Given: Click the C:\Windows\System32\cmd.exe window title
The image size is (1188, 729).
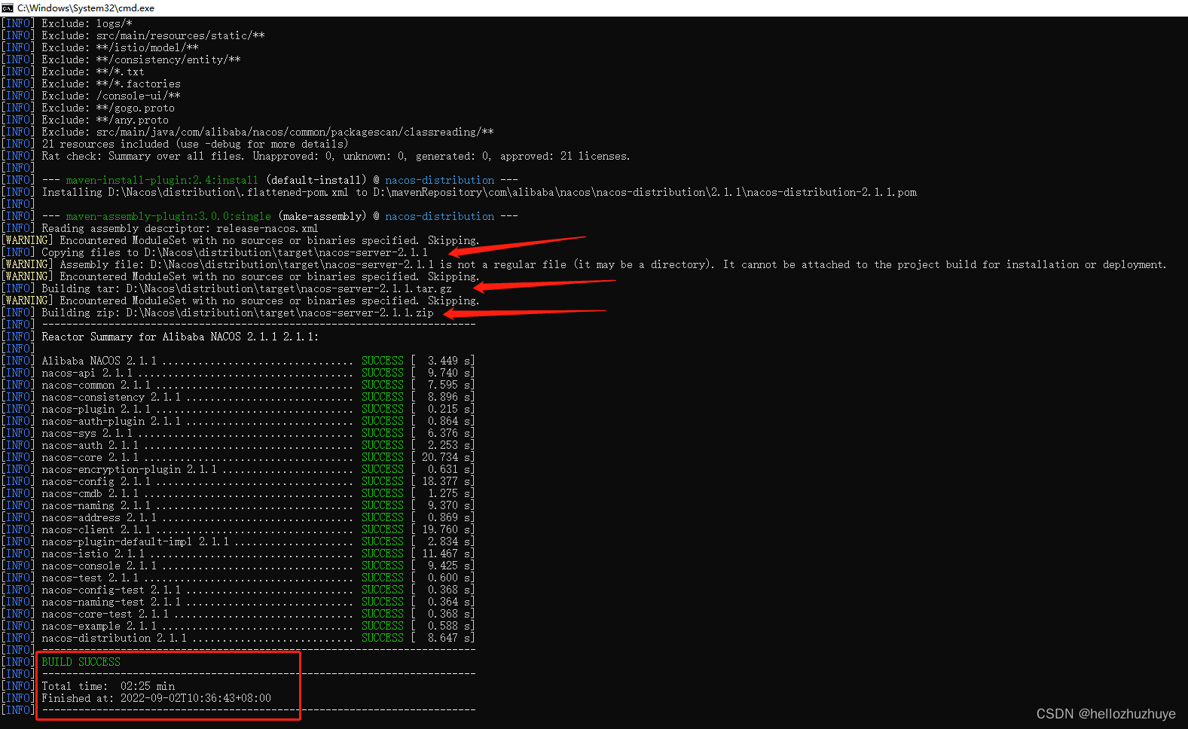Looking at the screenshot, I should tap(86, 8).
